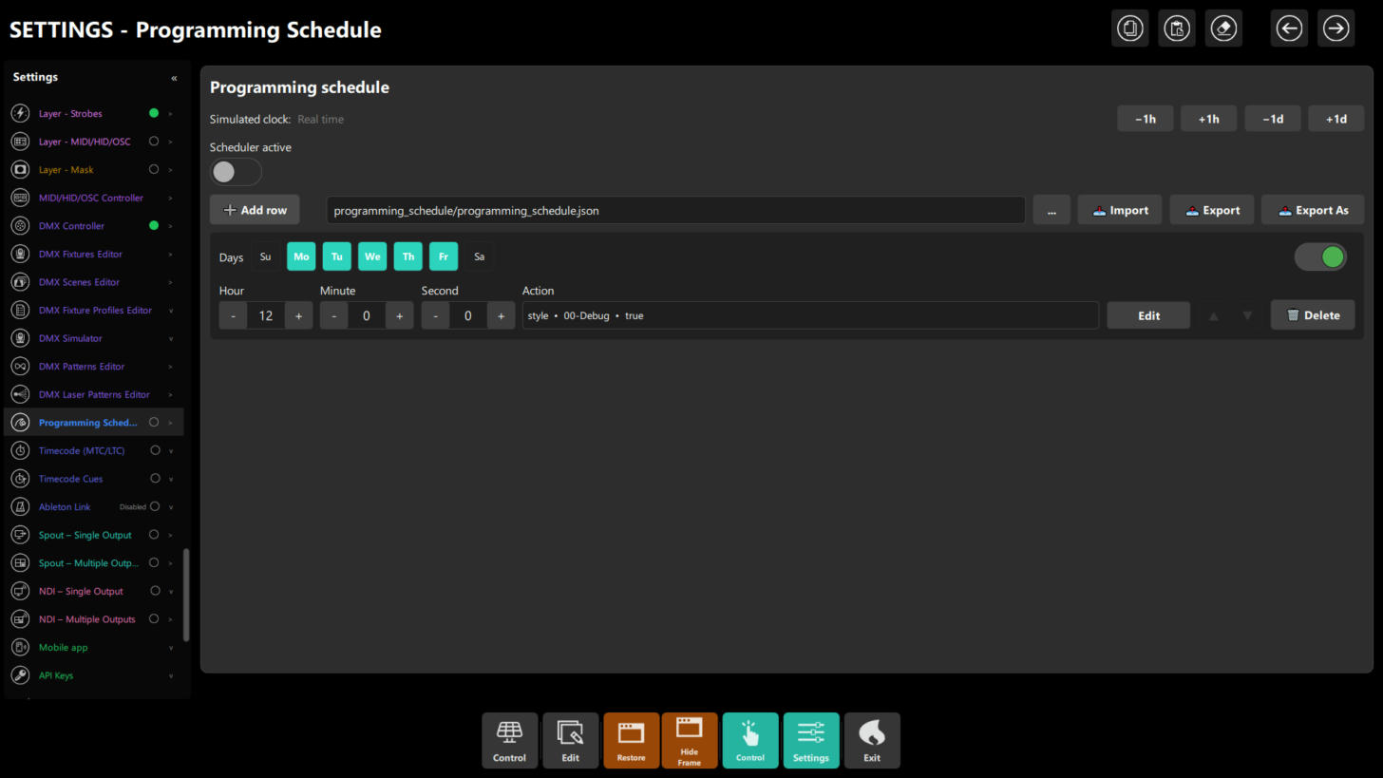Image resolution: width=1383 pixels, height=778 pixels.
Task: Click the Restore window button
Action: (x=631, y=741)
